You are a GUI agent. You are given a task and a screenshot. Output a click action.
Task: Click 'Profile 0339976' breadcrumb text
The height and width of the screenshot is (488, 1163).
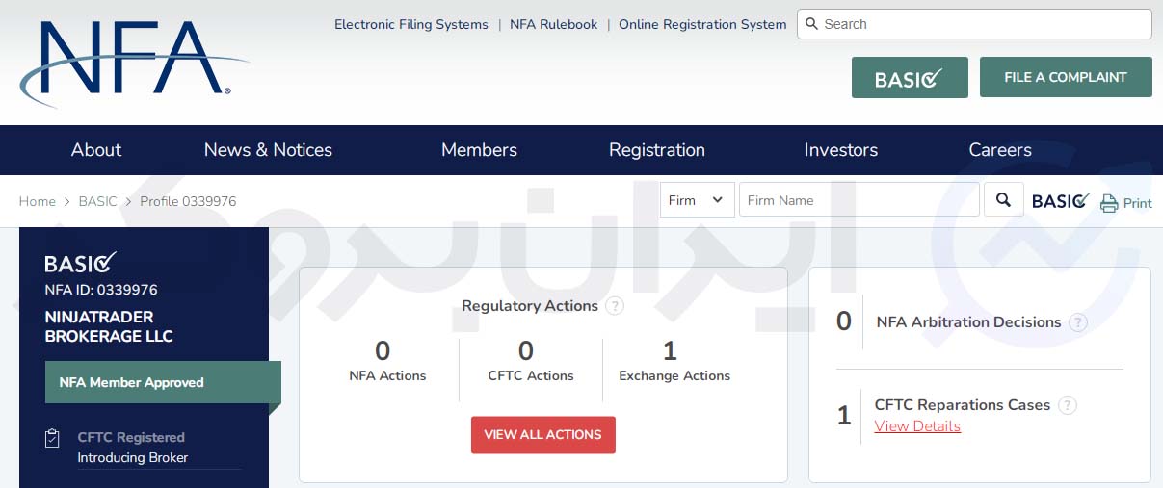(188, 201)
